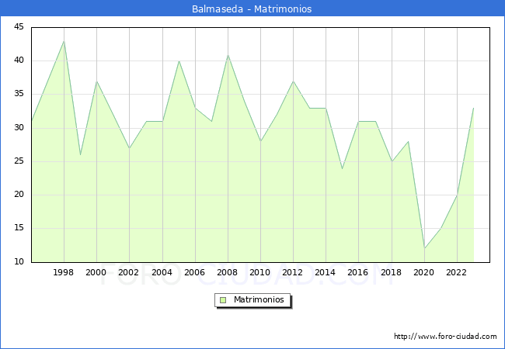The width and height of the screenshot is (505, 349).
Task: Click the x-axis label 2004
Action: point(162,272)
